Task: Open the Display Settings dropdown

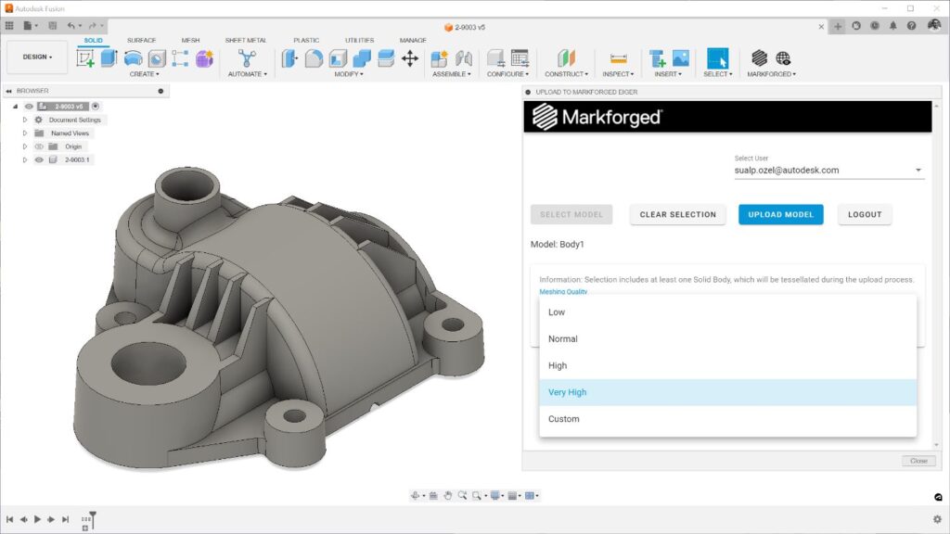Action: coord(495,496)
